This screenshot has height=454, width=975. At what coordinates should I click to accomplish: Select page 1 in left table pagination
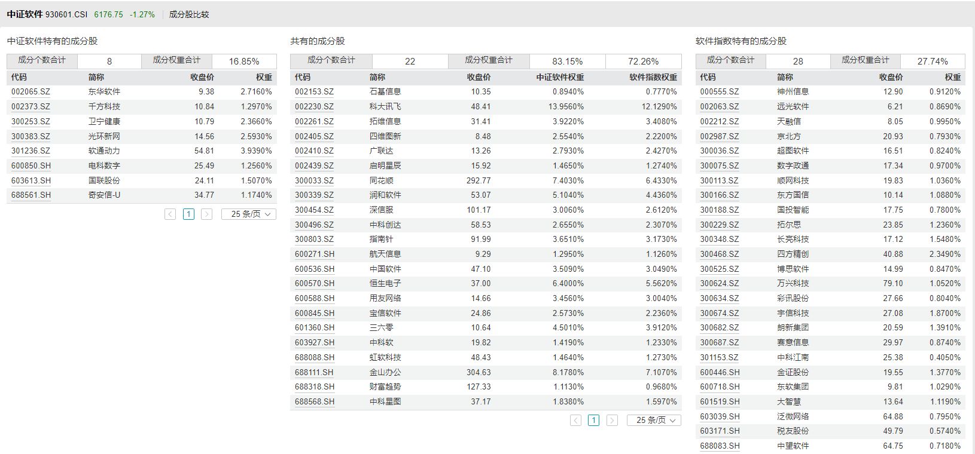coord(188,214)
